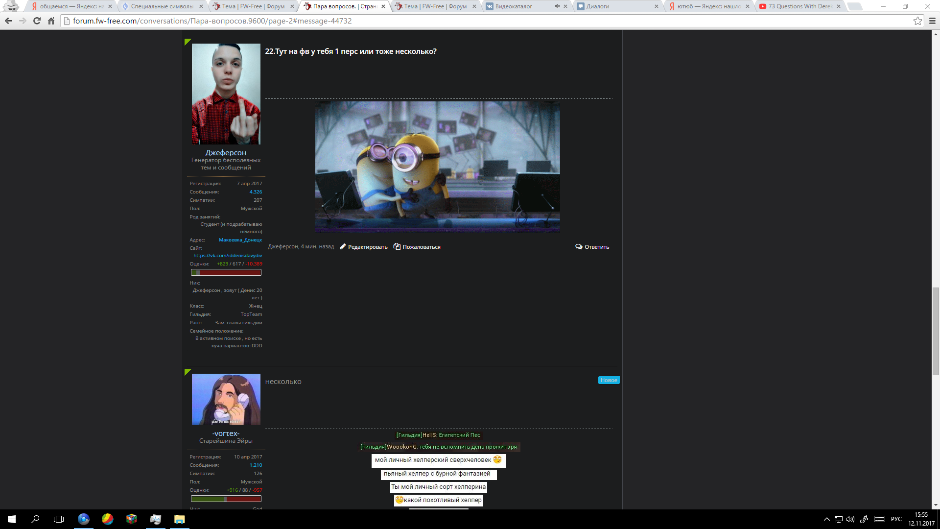
Task: Show hidden system tray icons
Action: point(827,519)
